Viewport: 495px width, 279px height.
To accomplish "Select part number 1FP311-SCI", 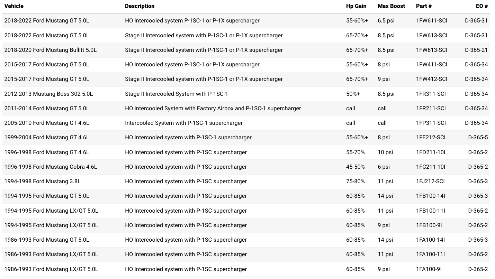I will [x=431, y=123].
